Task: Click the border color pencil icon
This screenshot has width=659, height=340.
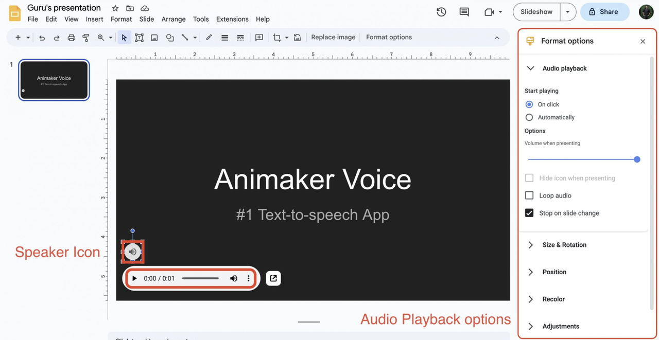Action: [209, 37]
